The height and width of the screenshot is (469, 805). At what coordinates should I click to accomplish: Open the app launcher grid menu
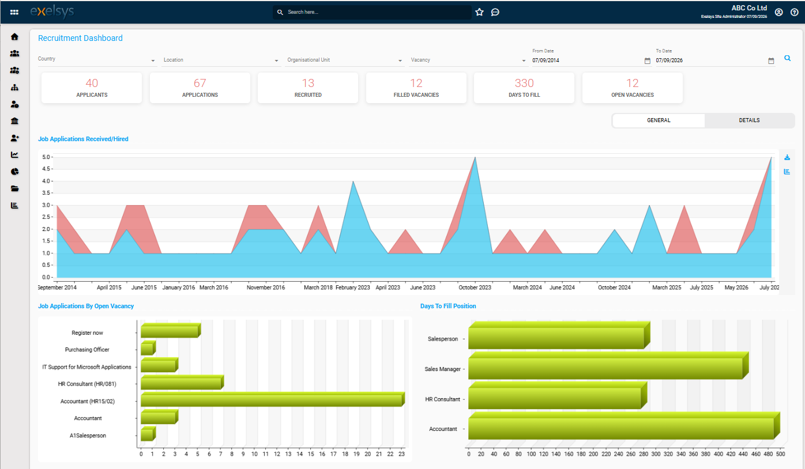click(x=14, y=12)
